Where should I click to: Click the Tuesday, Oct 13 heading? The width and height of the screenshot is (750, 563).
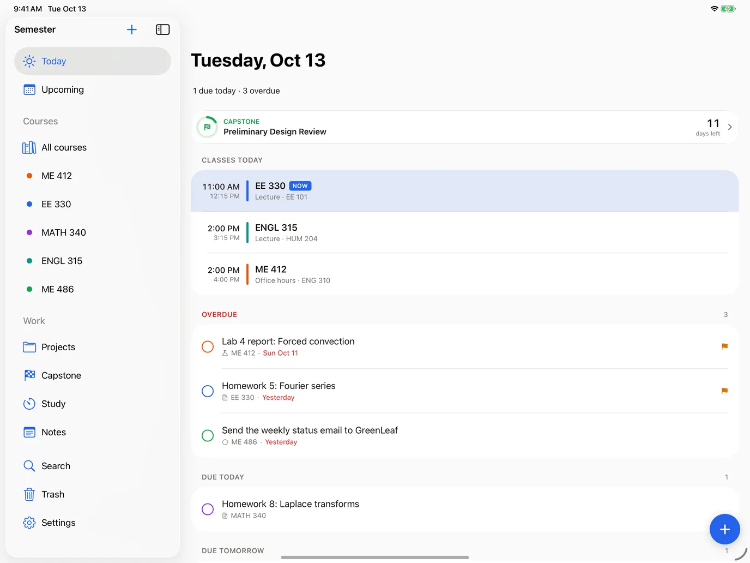tap(258, 61)
